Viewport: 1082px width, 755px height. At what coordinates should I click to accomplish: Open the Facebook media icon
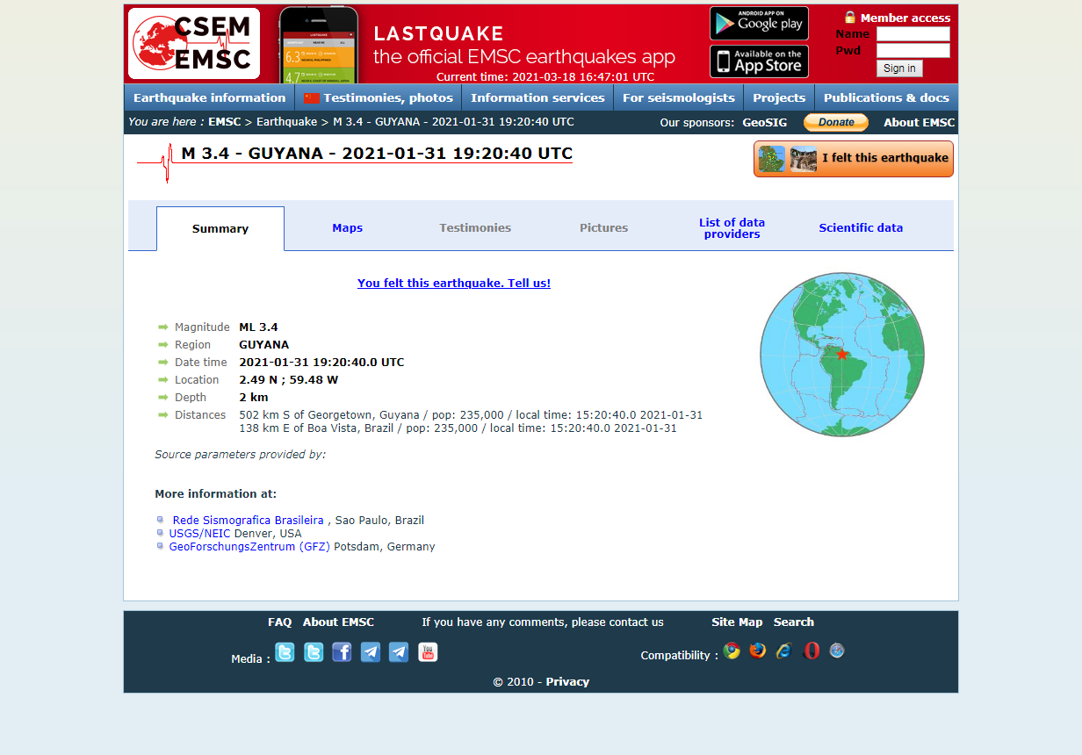click(x=342, y=651)
